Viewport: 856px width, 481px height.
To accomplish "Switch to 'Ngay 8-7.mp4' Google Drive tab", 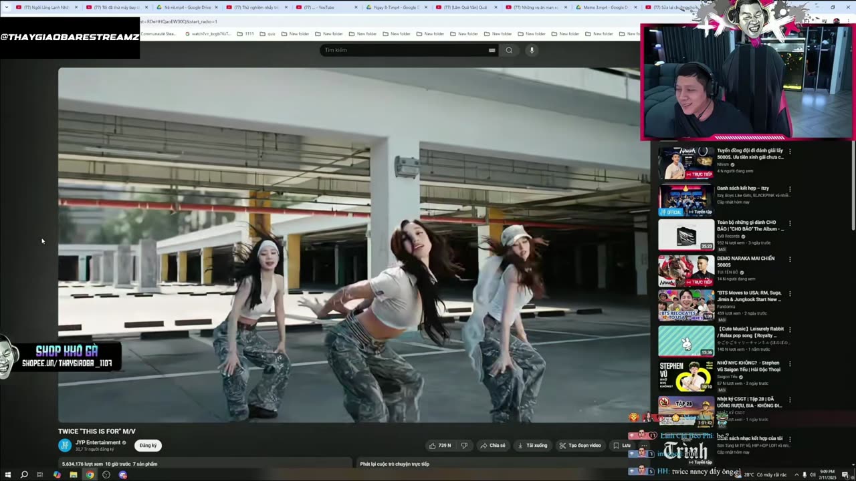I will pos(396,7).
